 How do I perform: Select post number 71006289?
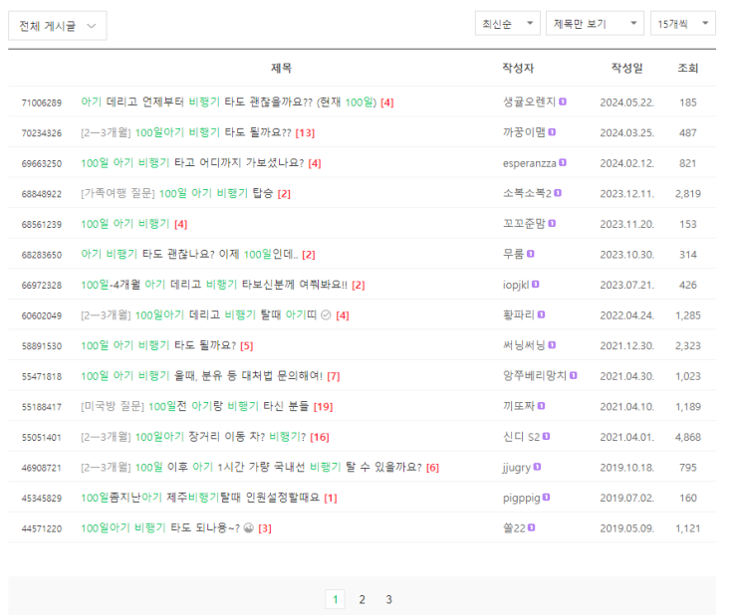coord(42,102)
